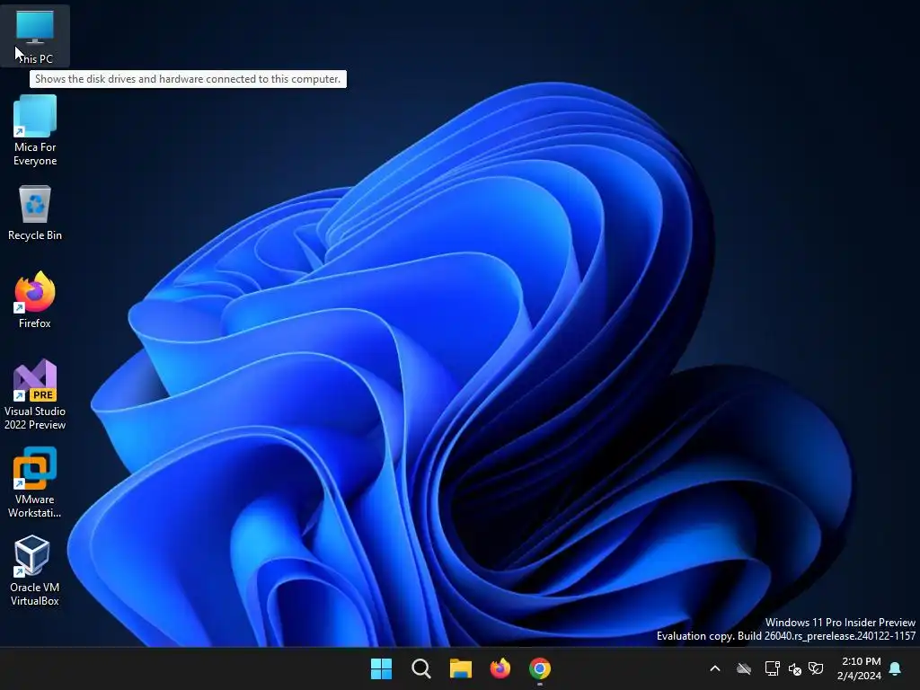The width and height of the screenshot is (920, 690).
Task: Open taskbar Search
Action: pyautogui.click(x=421, y=668)
